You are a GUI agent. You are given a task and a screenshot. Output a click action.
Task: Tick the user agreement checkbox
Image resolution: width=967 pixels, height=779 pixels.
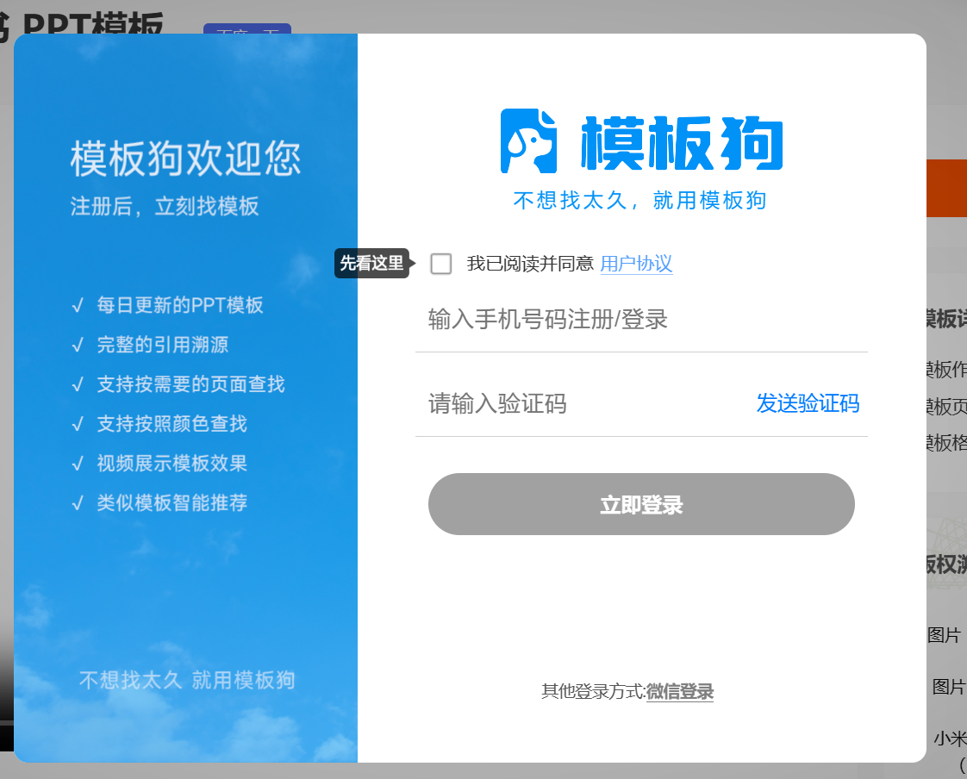[x=441, y=264]
